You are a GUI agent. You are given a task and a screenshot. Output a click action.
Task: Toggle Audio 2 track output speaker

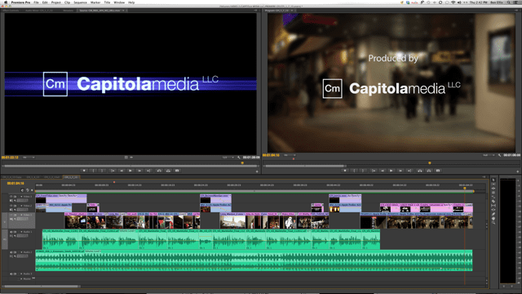(x=11, y=252)
